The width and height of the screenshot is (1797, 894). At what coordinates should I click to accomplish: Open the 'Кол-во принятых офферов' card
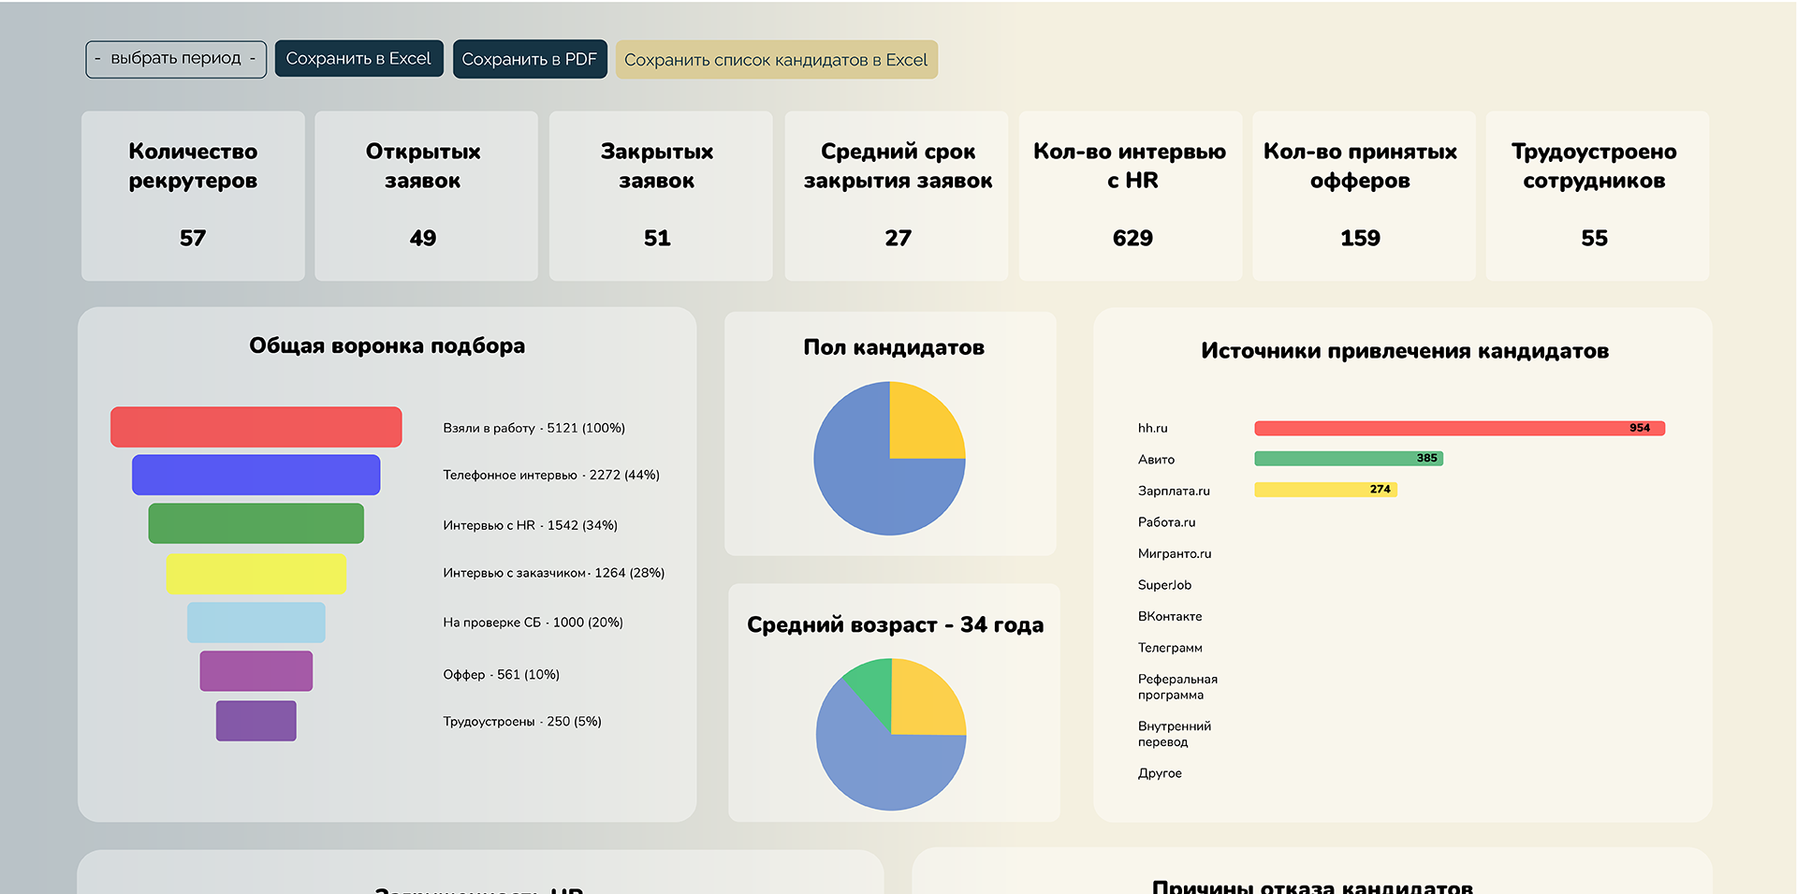click(x=1364, y=196)
